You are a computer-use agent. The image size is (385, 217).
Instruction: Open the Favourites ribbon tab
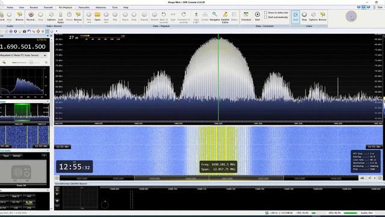pyautogui.click(x=84, y=7)
